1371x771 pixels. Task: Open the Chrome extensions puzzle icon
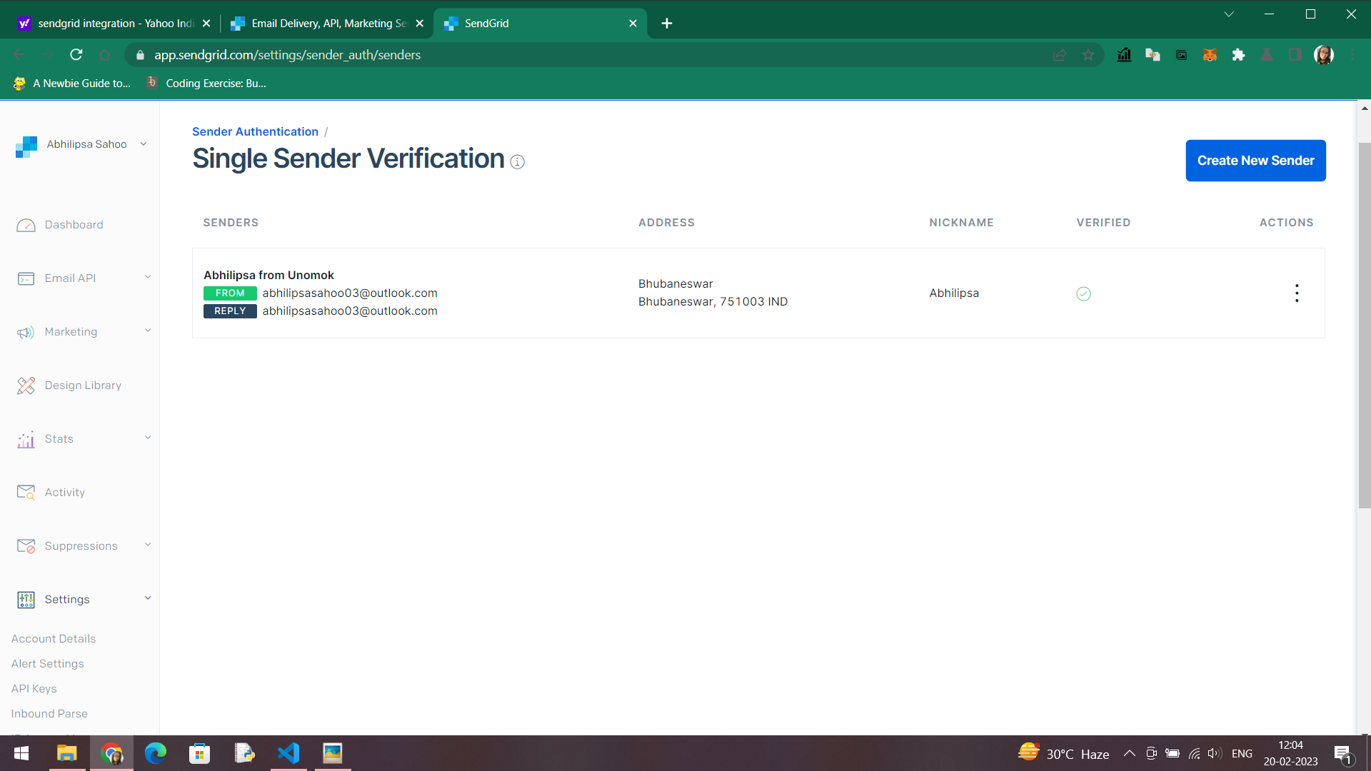click(1238, 55)
